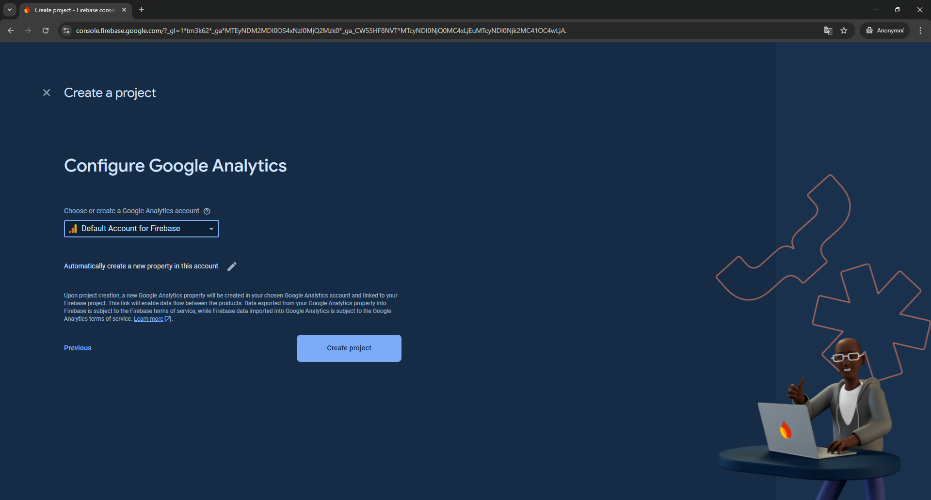
Task: Open the Google Analytics account help tooltip
Action: [x=207, y=211]
